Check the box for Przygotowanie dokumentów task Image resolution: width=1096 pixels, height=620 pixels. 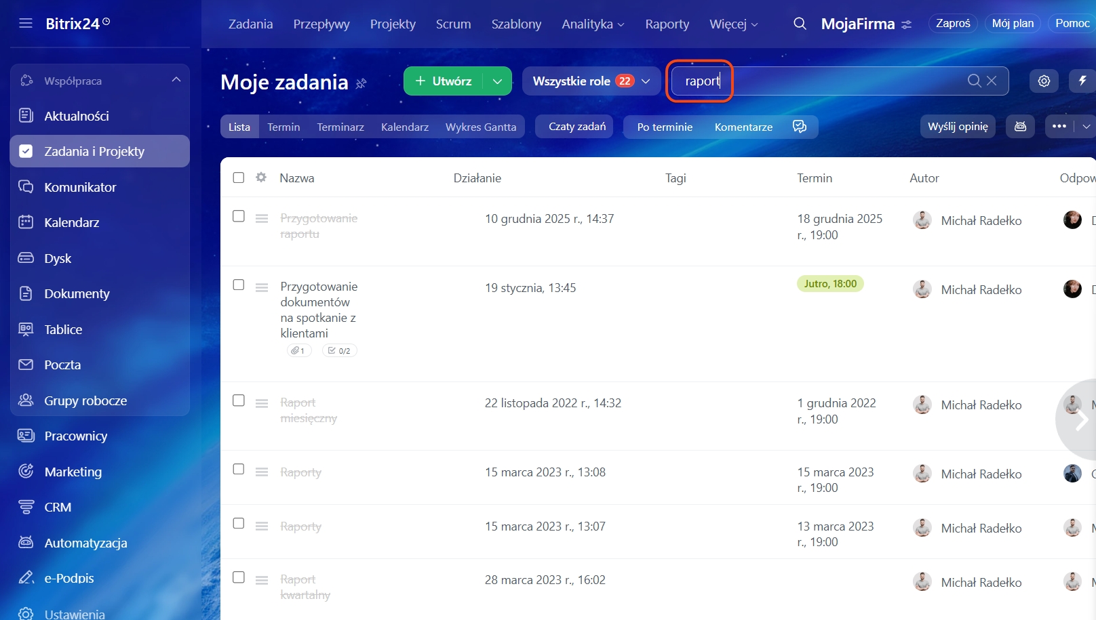238,285
